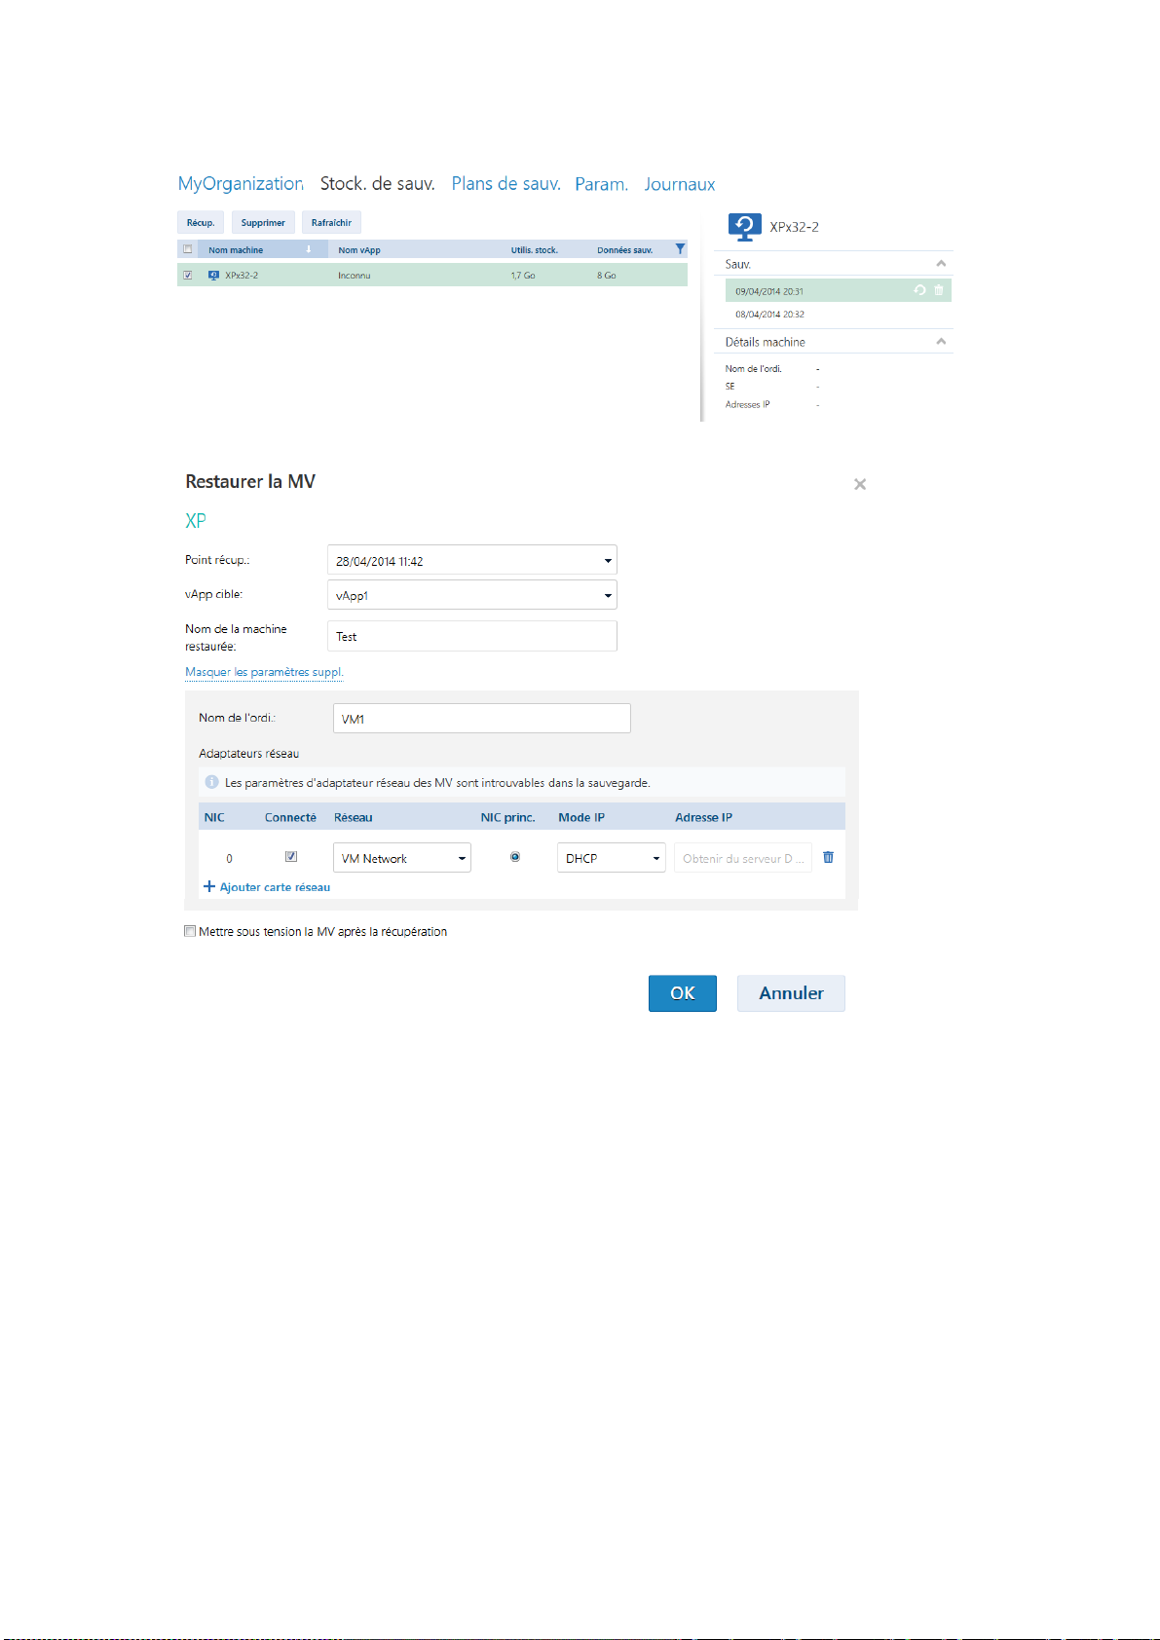Viewport: 1160px width, 1640px height.
Task: Click the Annuler button
Action: pos(791,993)
